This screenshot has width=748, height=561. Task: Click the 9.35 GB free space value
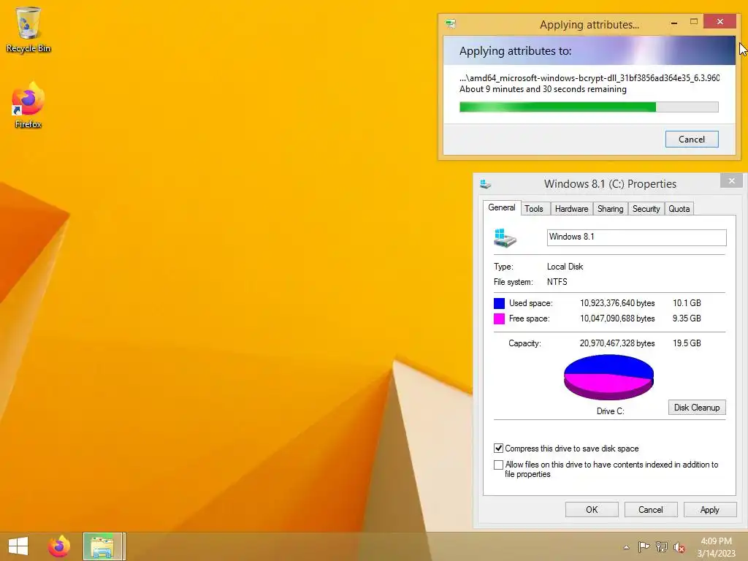pyautogui.click(x=687, y=318)
